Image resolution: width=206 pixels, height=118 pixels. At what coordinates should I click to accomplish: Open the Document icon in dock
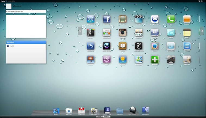point(133,110)
